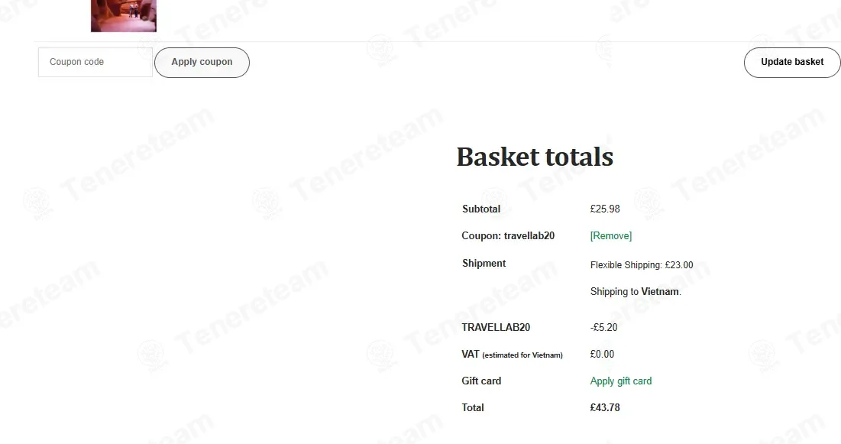Click the Gift card row label
This screenshot has height=444, width=841.
pyautogui.click(x=481, y=381)
